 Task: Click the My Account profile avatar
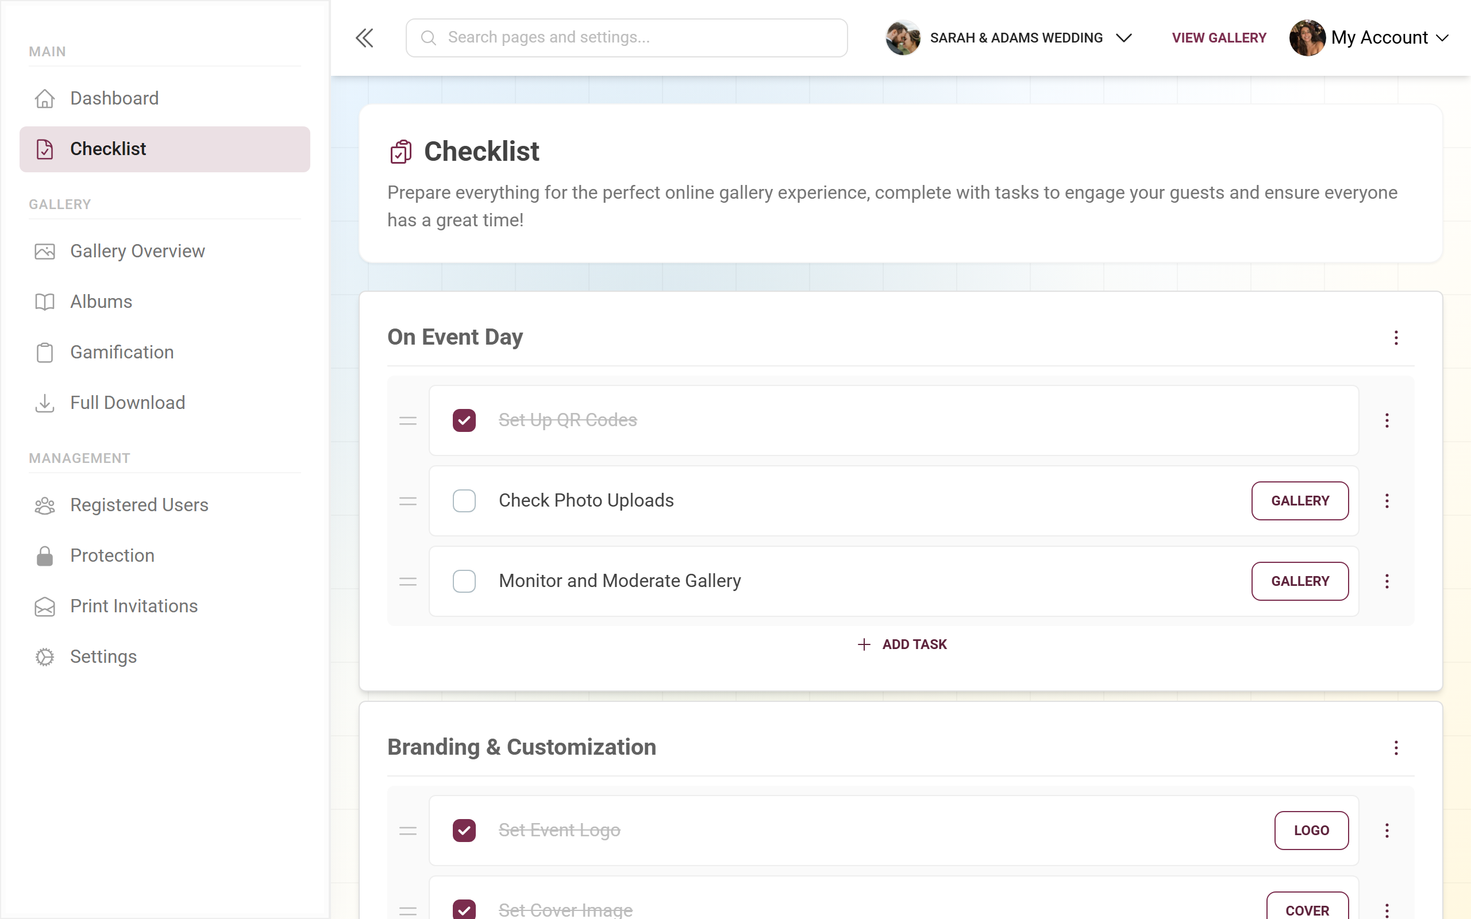(1307, 38)
